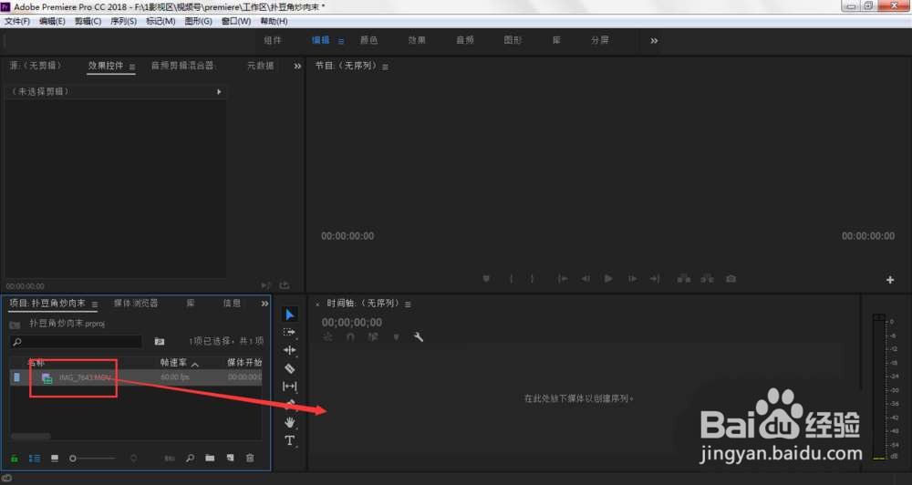The width and height of the screenshot is (912, 485).
Task: Switch to the Effects workspace
Action: pyautogui.click(x=417, y=40)
